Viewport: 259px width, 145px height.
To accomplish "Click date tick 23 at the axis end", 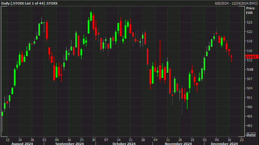I will pyautogui.click(x=242, y=140).
